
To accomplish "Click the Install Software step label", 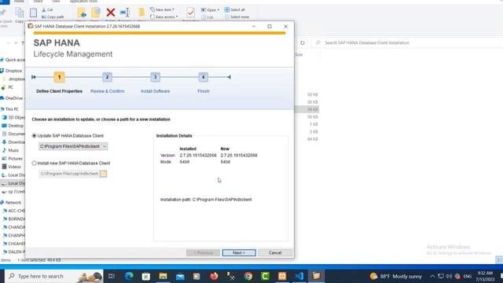I will pos(156,91).
